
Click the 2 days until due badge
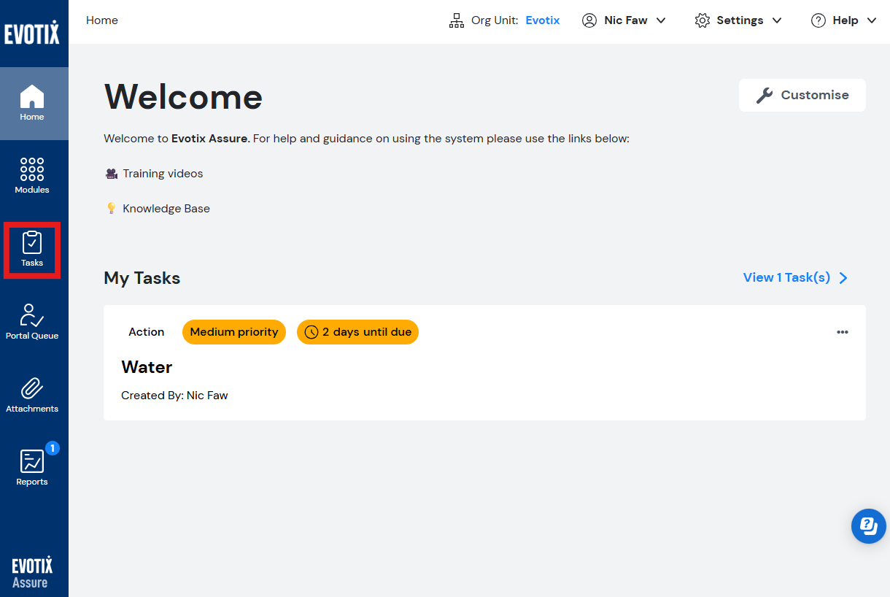click(357, 332)
